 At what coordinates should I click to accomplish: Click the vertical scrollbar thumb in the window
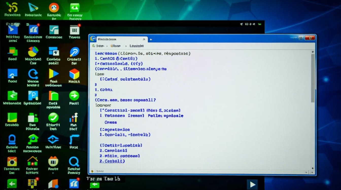pos(313,79)
